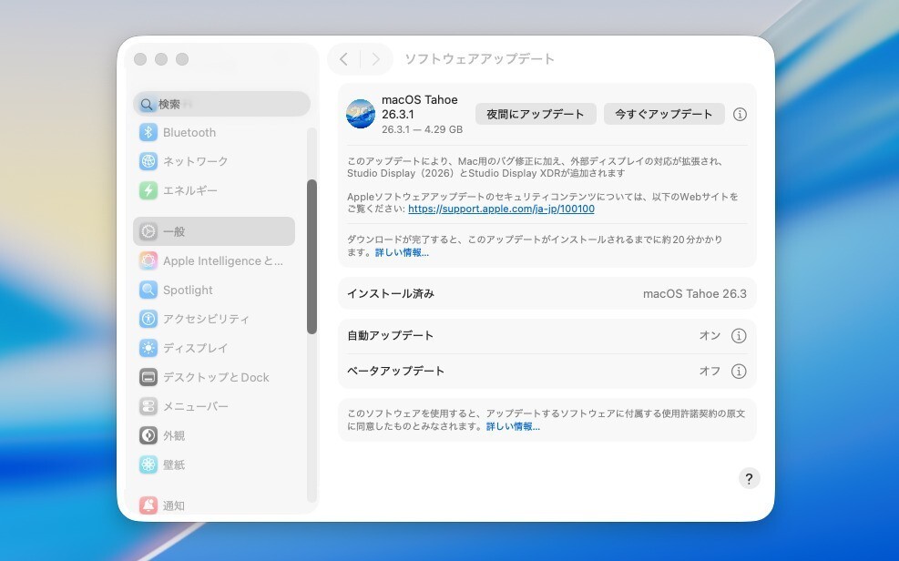Click 今すぐアップデート button
The height and width of the screenshot is (561, 899).
pyautogui.click(x=664, y=114)
